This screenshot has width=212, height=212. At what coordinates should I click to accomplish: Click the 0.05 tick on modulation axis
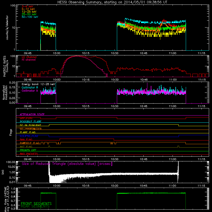[x=12, y=98]
